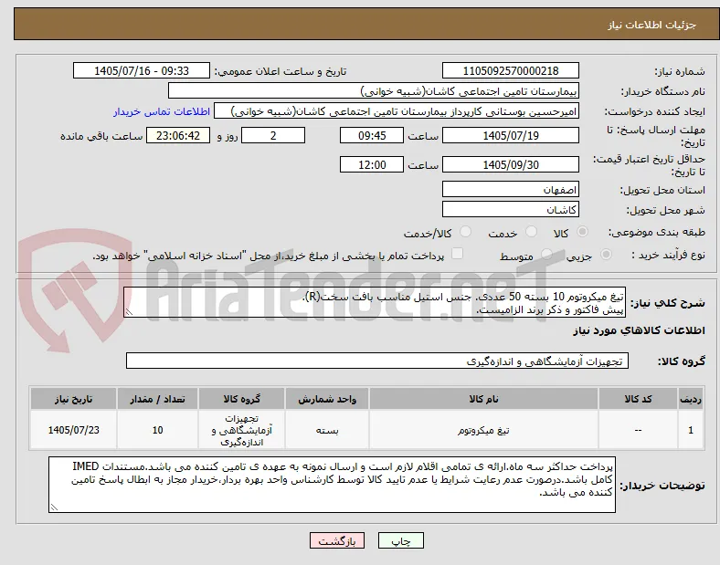Click the delivery city field کاشان
The image size is (720, 565).
pyautogui.click(x=510, y=210)
